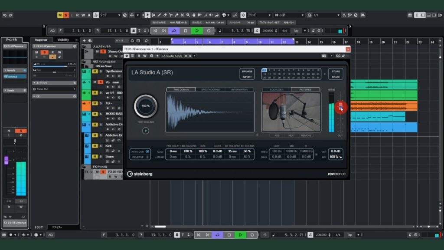This screenshot has height=250, width=444.
Task: Click the Undo arrow in top toolbar
Action: pyautogui.click(x=5, y=15)
